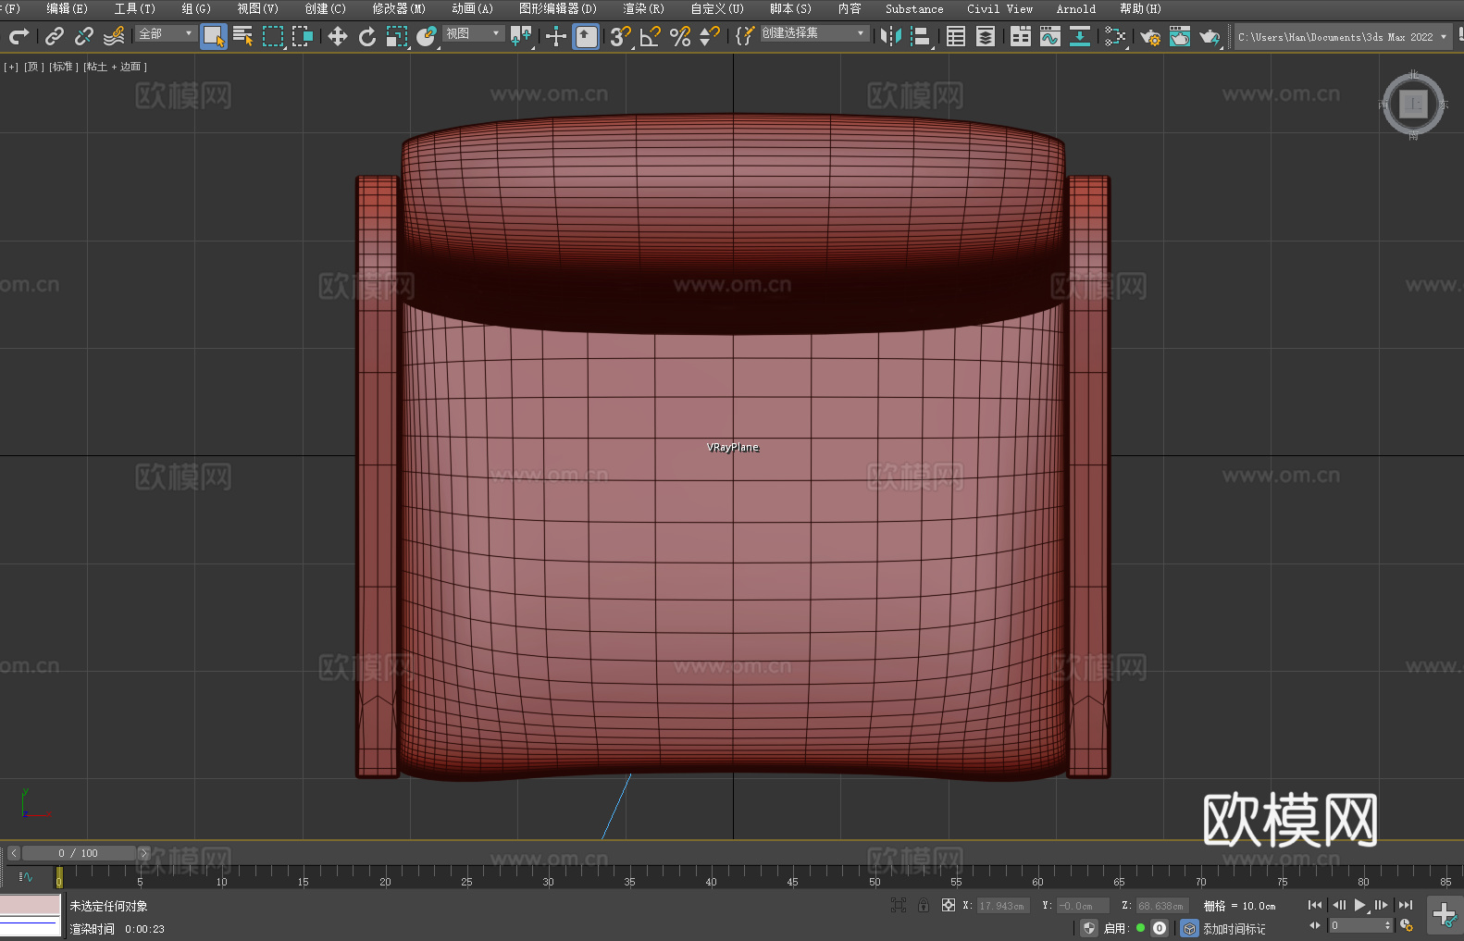This screenshot has width=1464, height=941.
Task: Open the 视图(V) menu
Action: pos(257,8)
